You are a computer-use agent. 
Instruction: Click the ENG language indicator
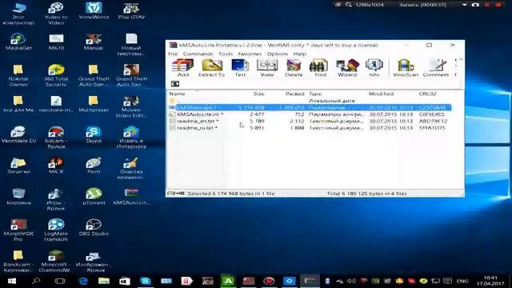click(462, 281)
